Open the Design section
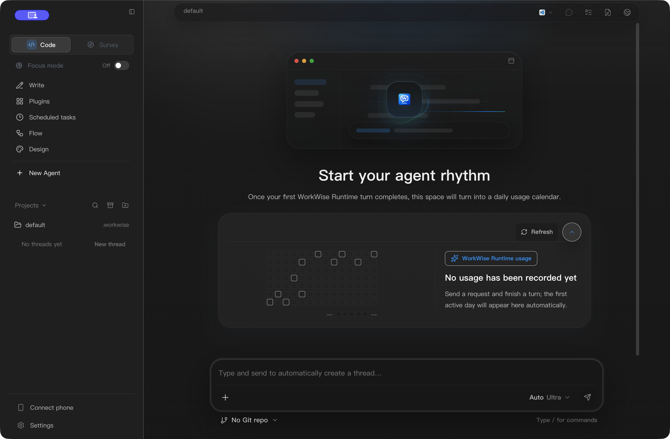Viewport: 670px width, 439px height. (x=71, y=149)
